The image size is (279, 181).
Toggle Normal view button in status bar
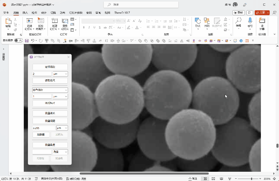click(x=205, y=179)
